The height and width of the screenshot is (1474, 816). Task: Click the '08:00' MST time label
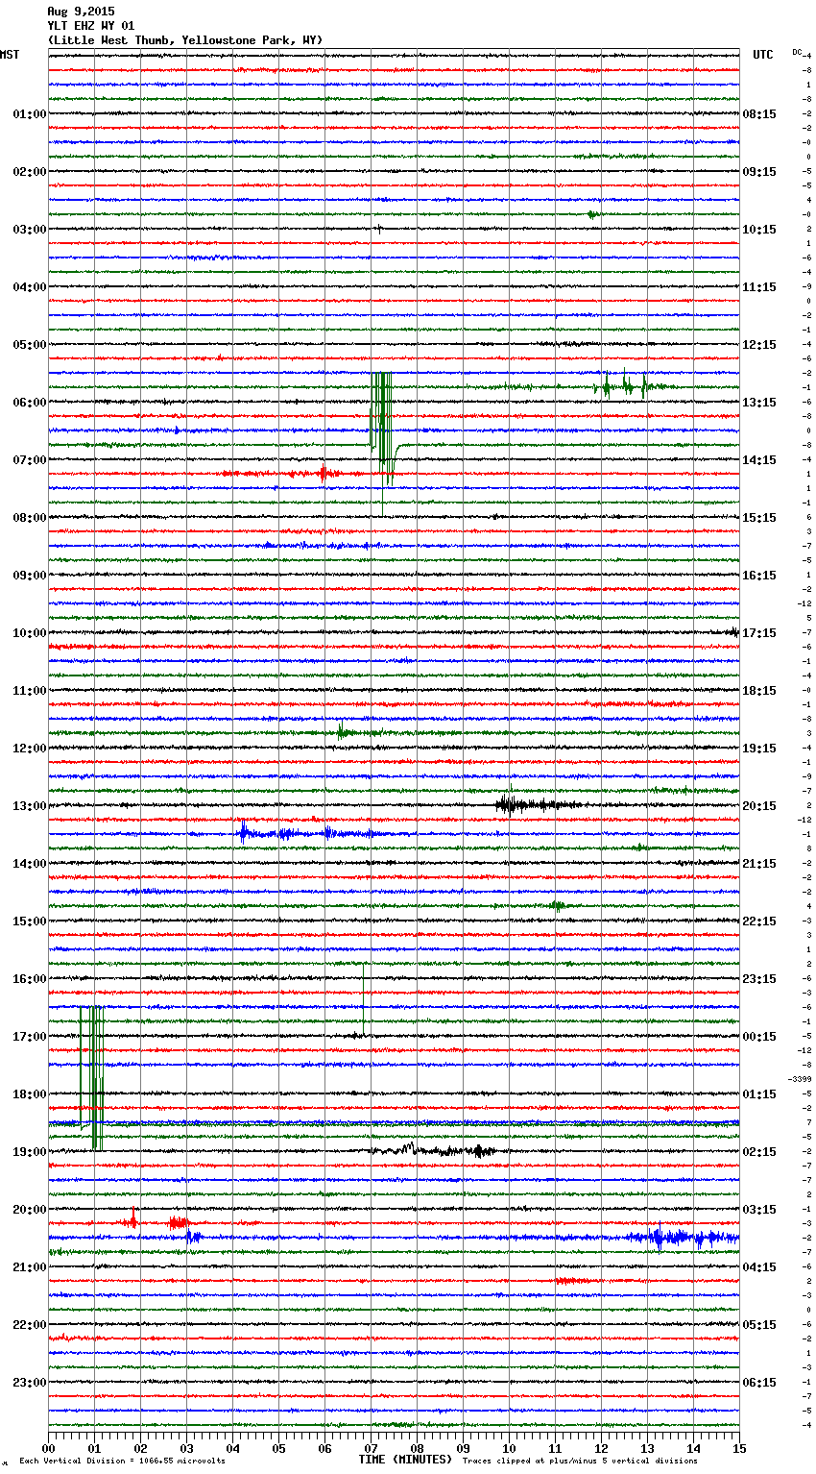30,518
